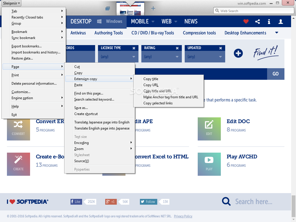296x222 pixels.
Task: Remove the LICENSE TYPE filter
Action: click(134, 48)
